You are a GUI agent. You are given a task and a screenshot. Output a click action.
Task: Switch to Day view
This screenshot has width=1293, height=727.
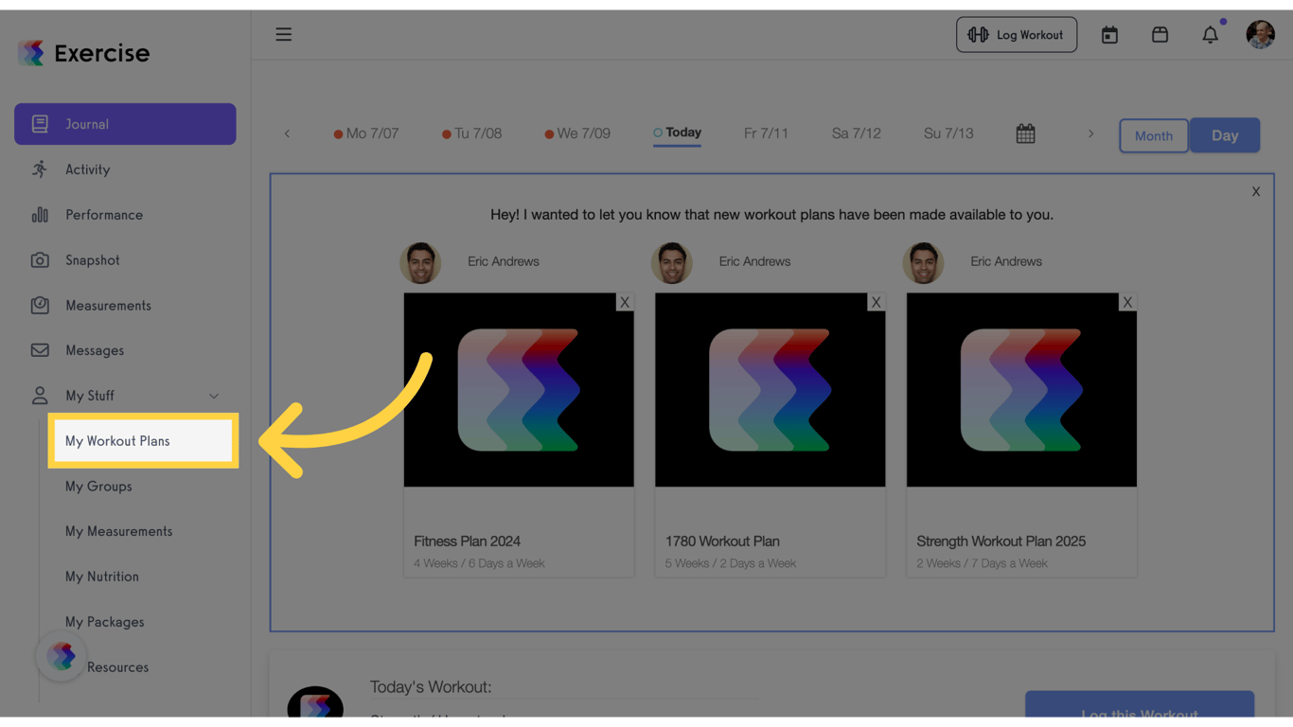(1225, 135)
